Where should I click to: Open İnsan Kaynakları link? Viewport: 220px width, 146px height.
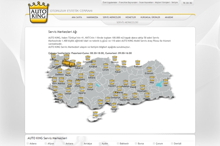pyautogui.click(x=146, y=2)
